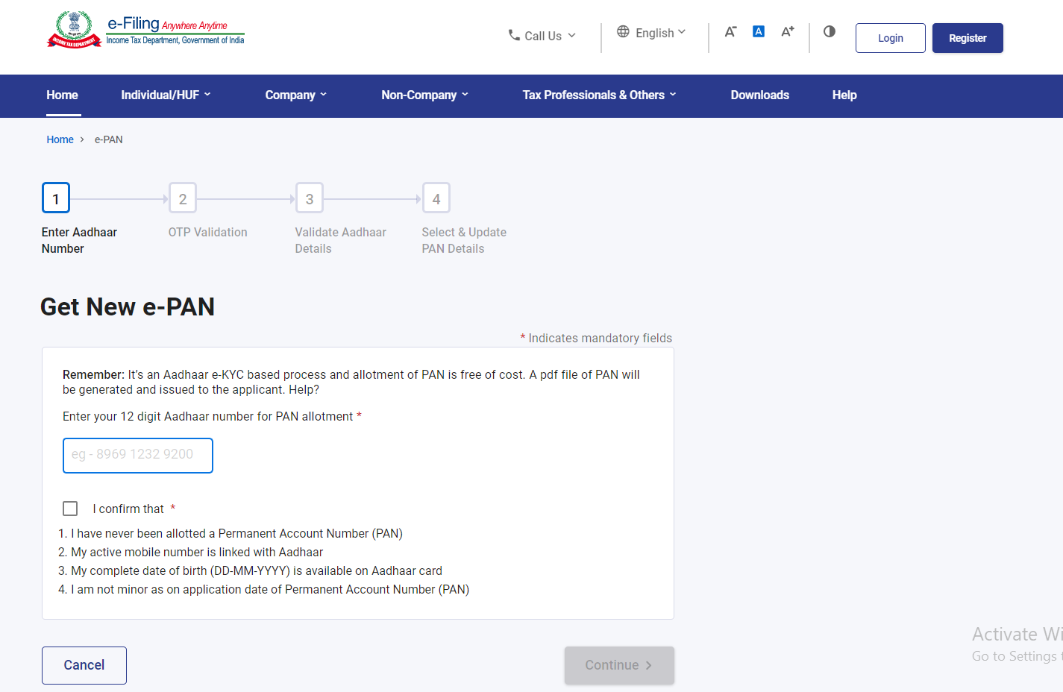Go to the Home menu tab

[63, 95]
